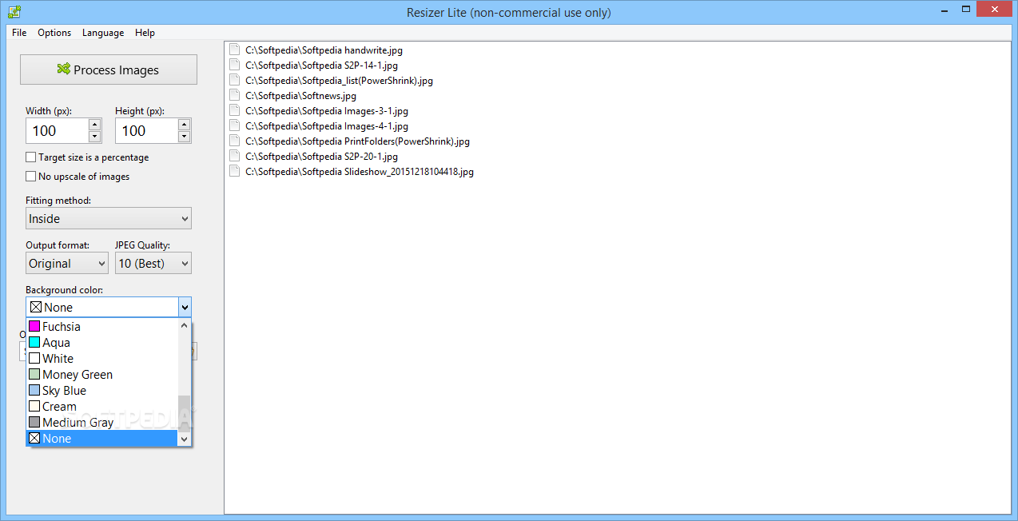The image size is (1018, 521).
Task: Click the color list scroll down arrow
Action: click(185, 439)
